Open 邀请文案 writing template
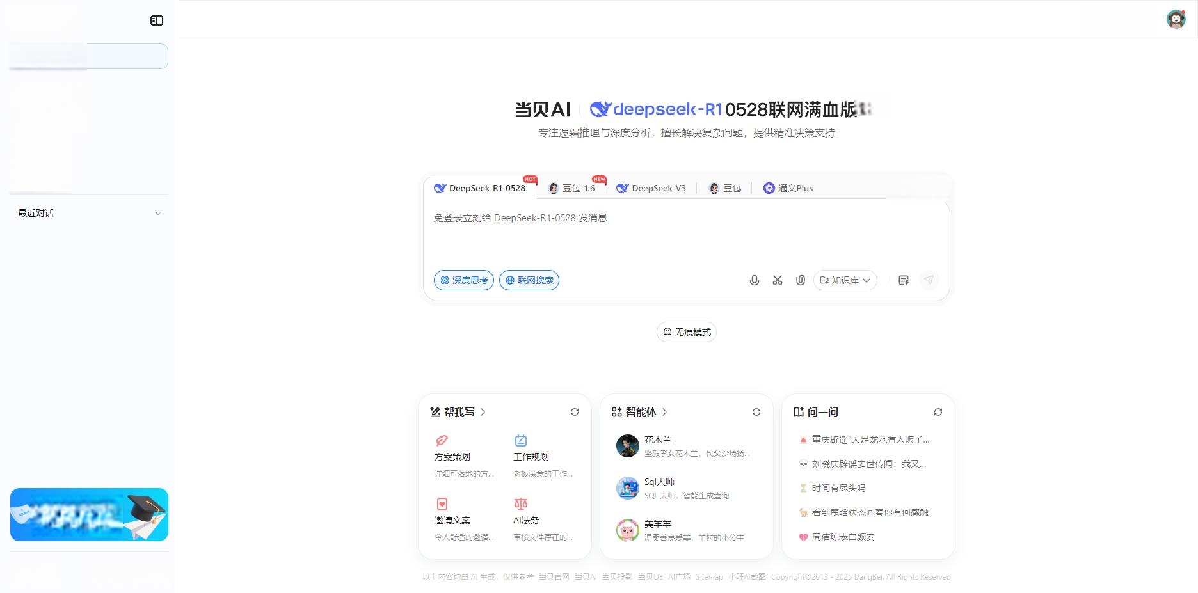The image size is (1198, 593). click(x=465, y=520)
